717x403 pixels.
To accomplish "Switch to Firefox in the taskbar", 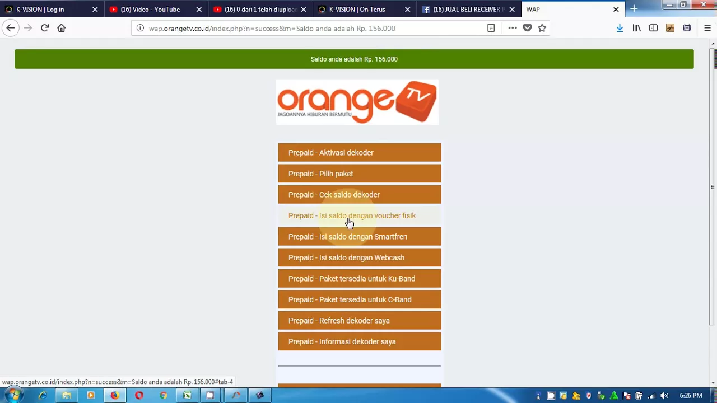I will point(115,396).
